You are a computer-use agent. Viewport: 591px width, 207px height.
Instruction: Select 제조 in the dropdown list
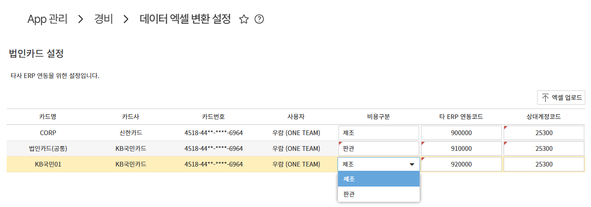379,179
